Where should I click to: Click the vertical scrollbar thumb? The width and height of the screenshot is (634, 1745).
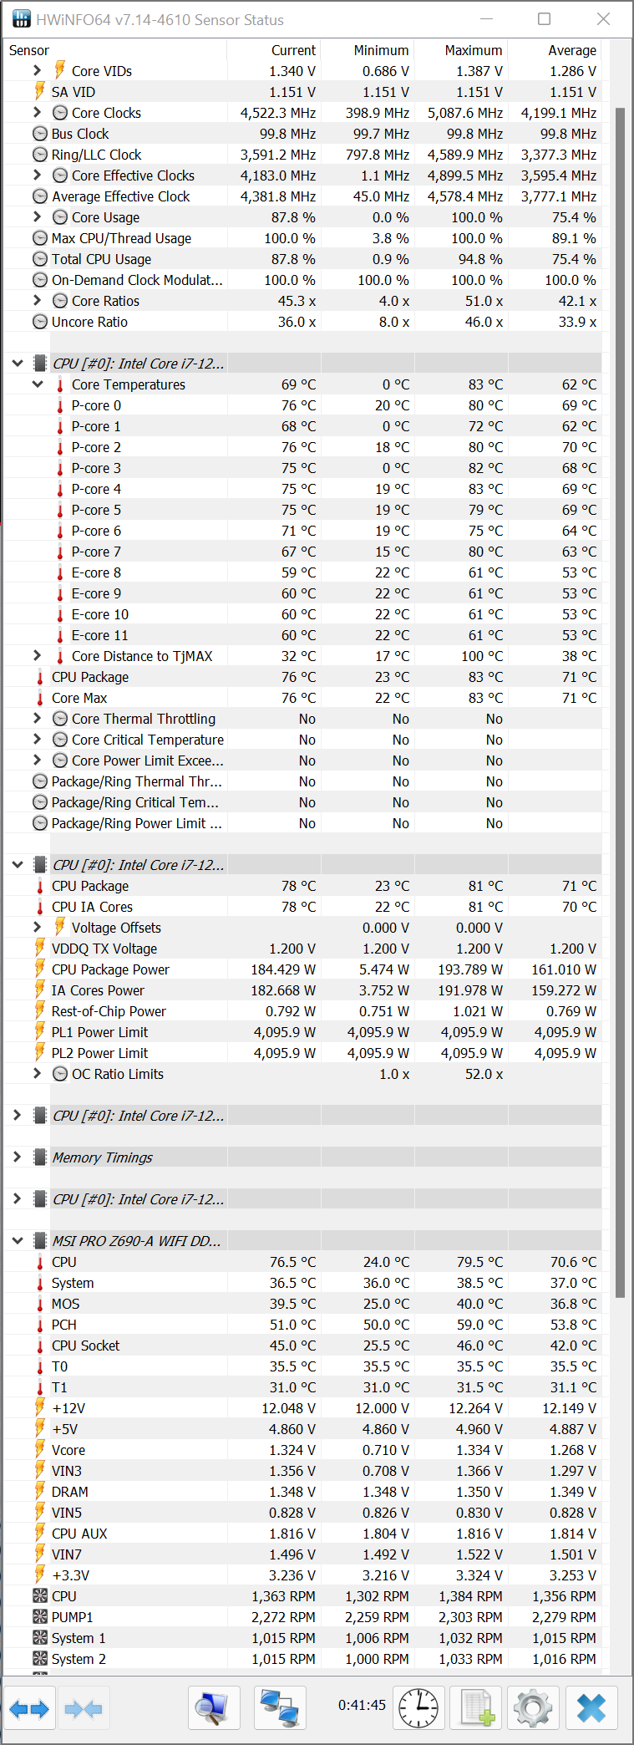click(x=620, y=702)
